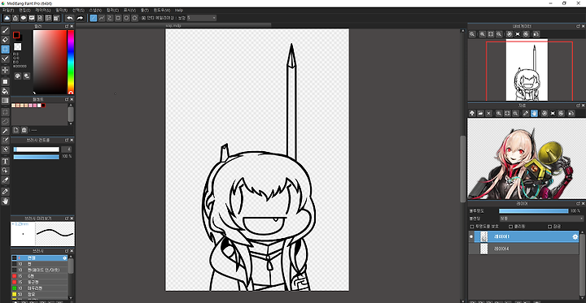Float the Brush panel with its pop-out icon
Viewport: 586px width, 303px height.
[67, 251]
